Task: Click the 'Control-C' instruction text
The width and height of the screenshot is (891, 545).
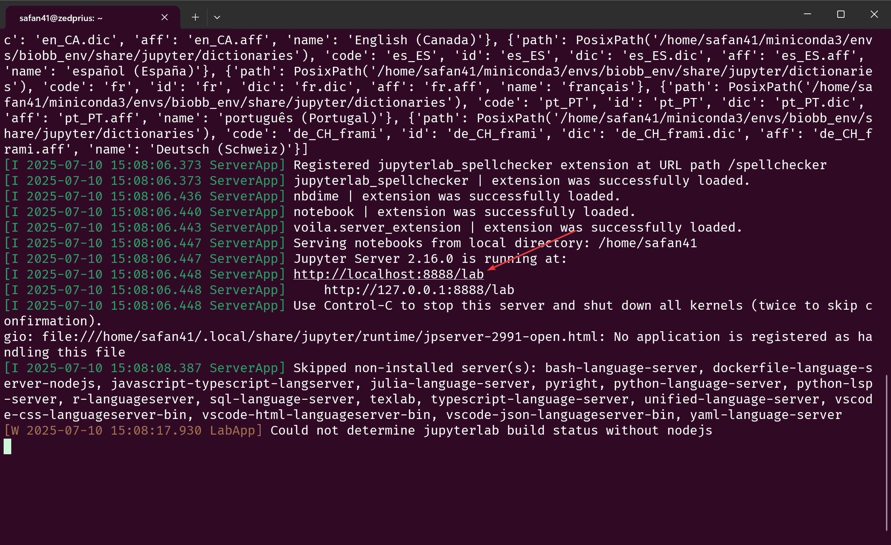Action: [358, 305]
